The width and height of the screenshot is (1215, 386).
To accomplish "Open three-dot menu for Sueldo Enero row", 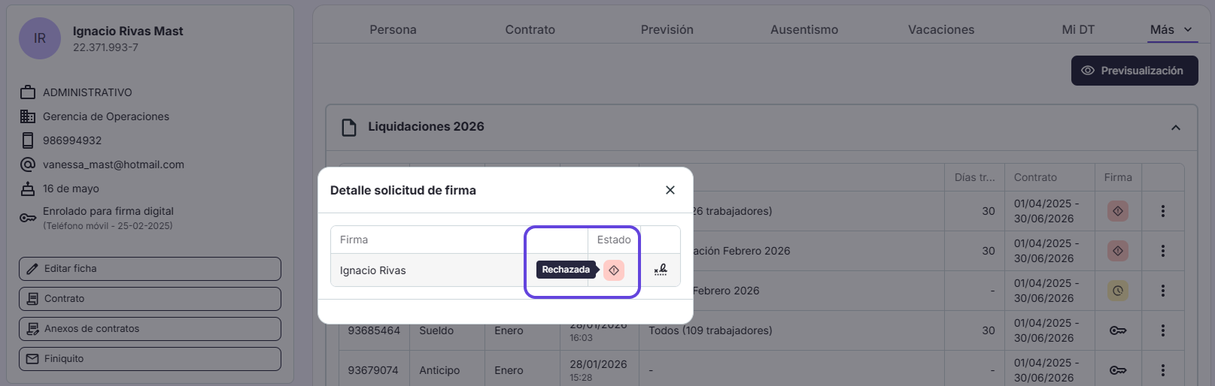I will click(x=1163, y=330).
